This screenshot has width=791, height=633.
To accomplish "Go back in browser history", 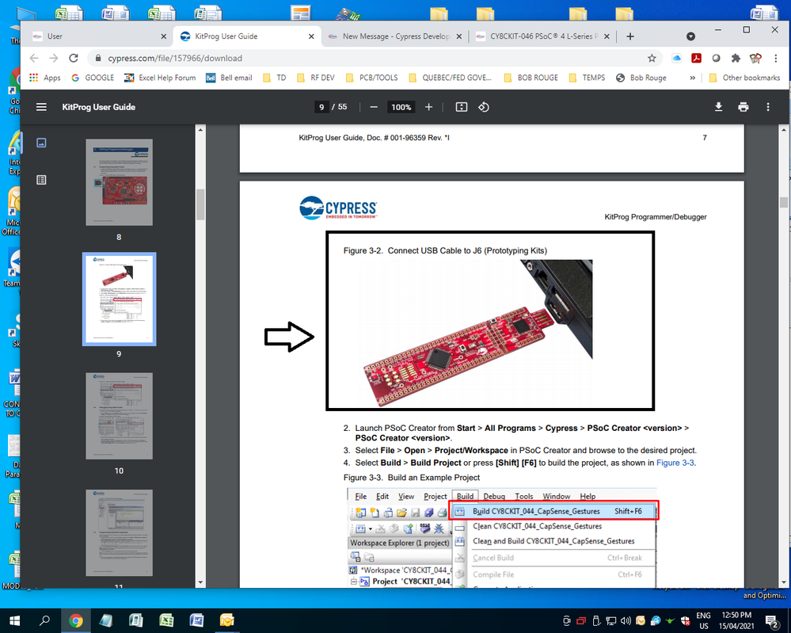I will [x=34, y=58].
